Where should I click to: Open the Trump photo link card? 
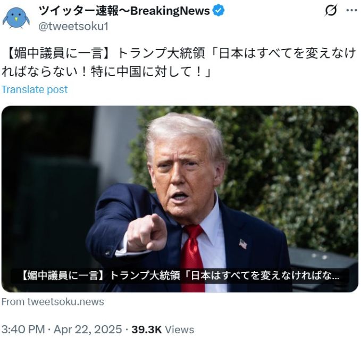tap(180, 199)
